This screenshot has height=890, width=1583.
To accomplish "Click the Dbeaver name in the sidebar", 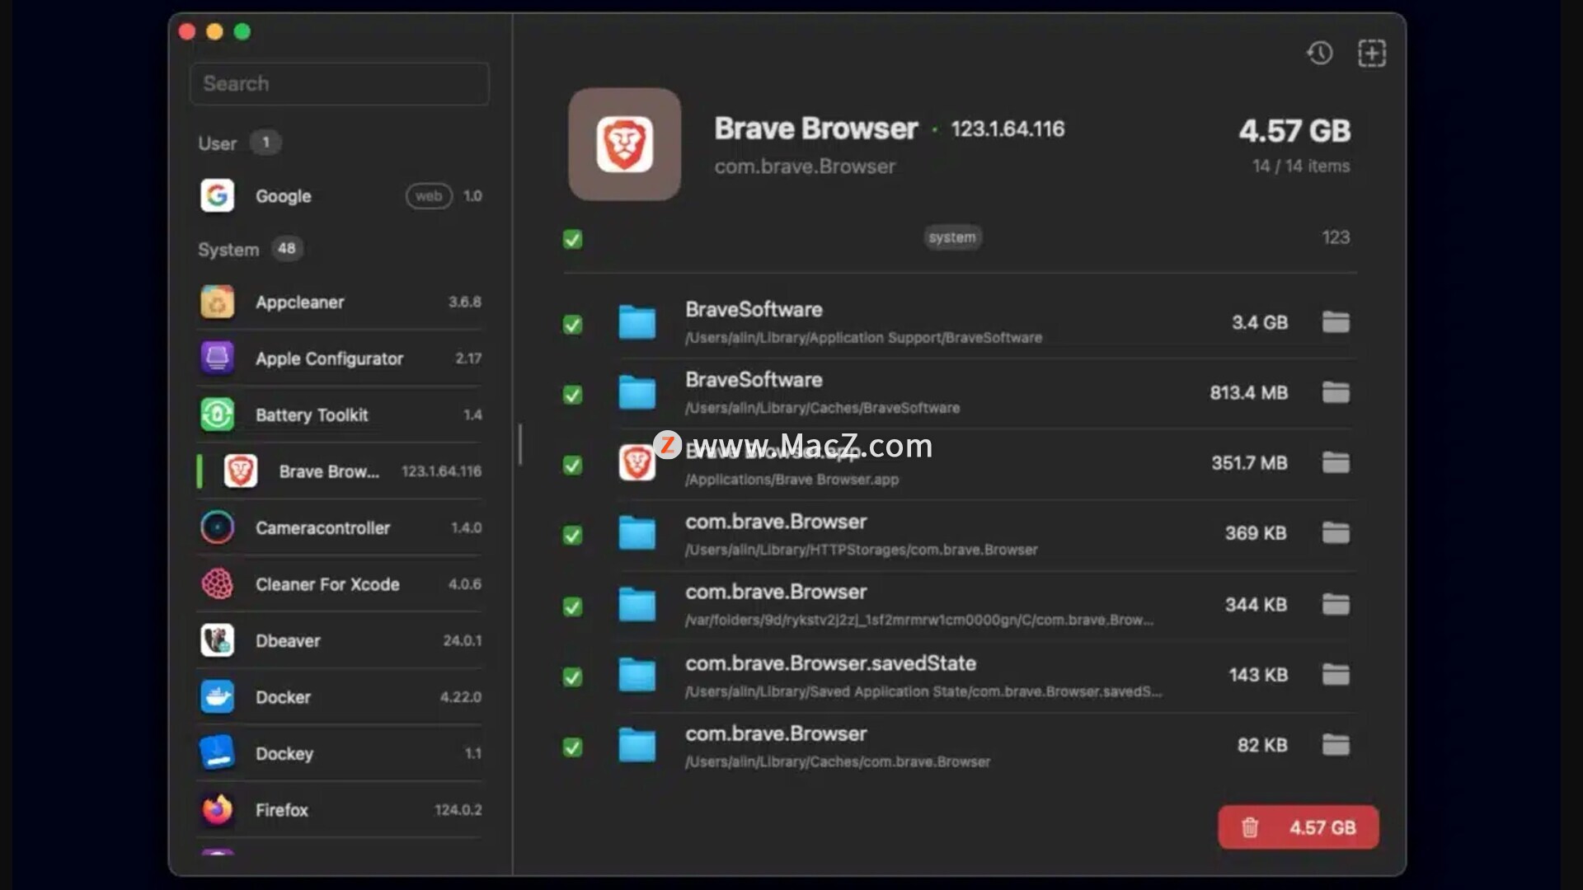I will tap(288, 641).
